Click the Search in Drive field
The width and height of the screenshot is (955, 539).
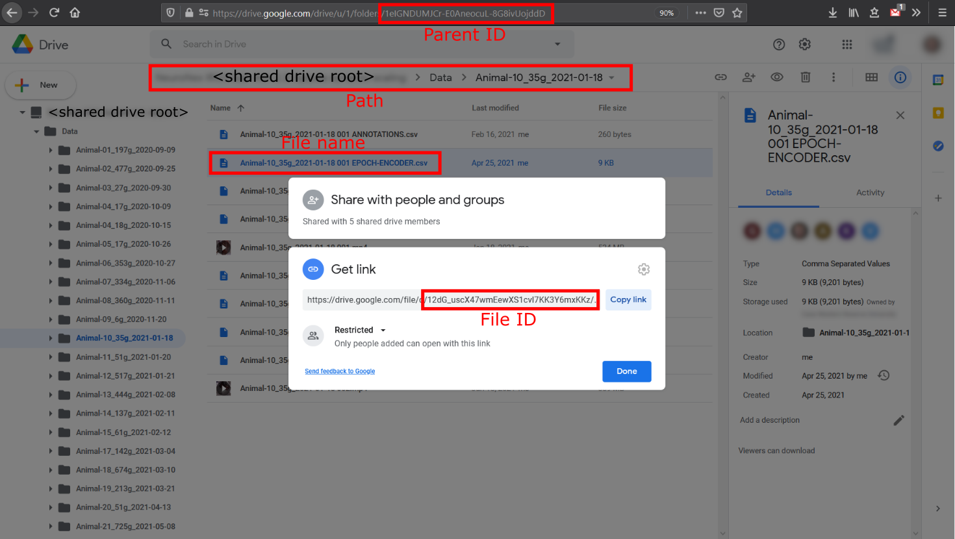(361, 44)
